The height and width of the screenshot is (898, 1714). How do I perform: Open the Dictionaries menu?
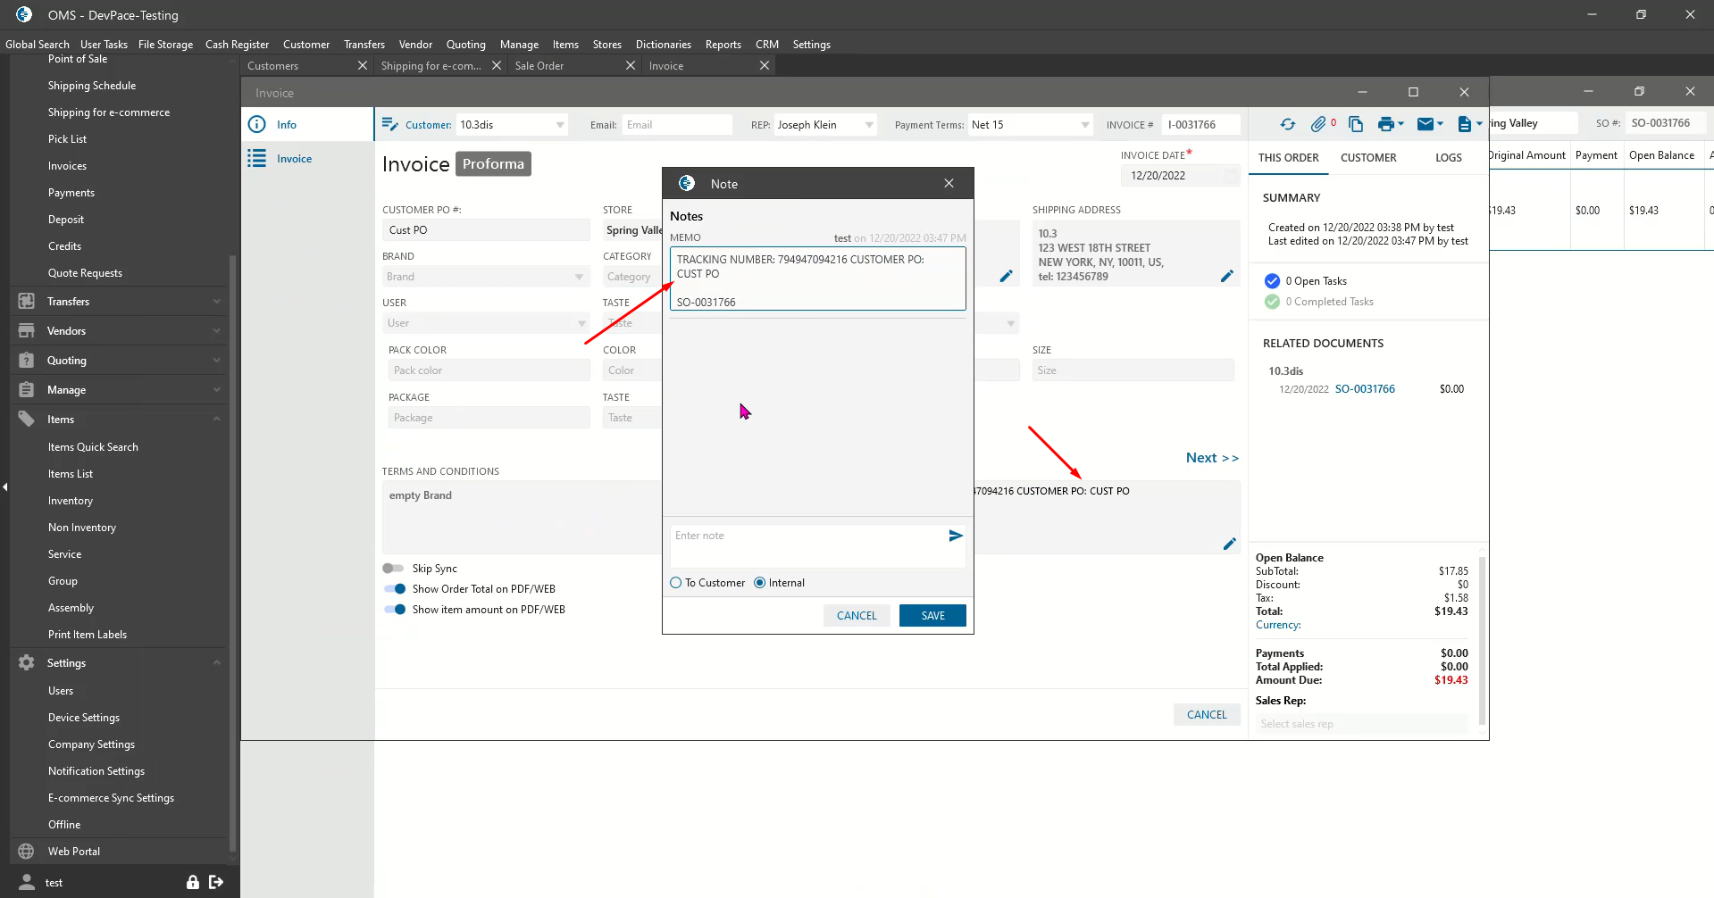pyautogui.click(x=664, y=45)
